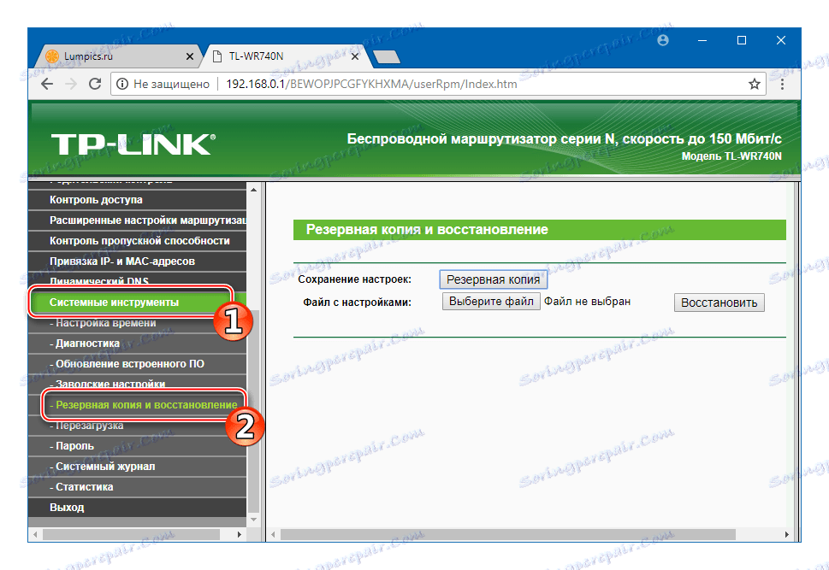Select the Пароль submenu
Screen dimensions: 829x570
point(137,446)
